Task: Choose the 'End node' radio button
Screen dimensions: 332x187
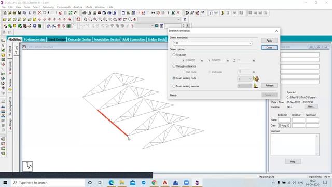Action: point(210,72)
